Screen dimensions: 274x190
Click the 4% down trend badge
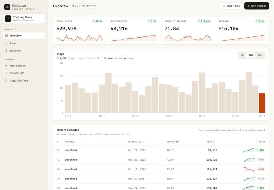(x=261, y=169)
